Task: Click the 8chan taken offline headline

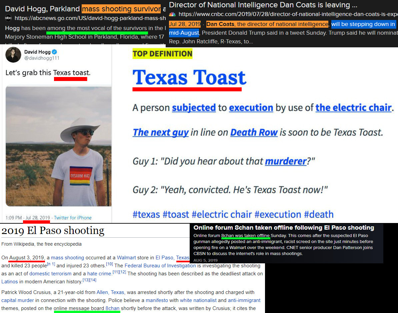Action: click(284, 228)
